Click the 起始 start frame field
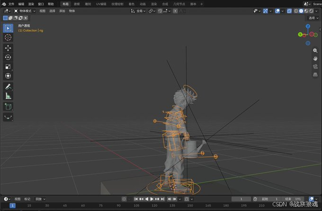Image resolution: width=322 pixels, height=211 pixels. tap(269, 199)
